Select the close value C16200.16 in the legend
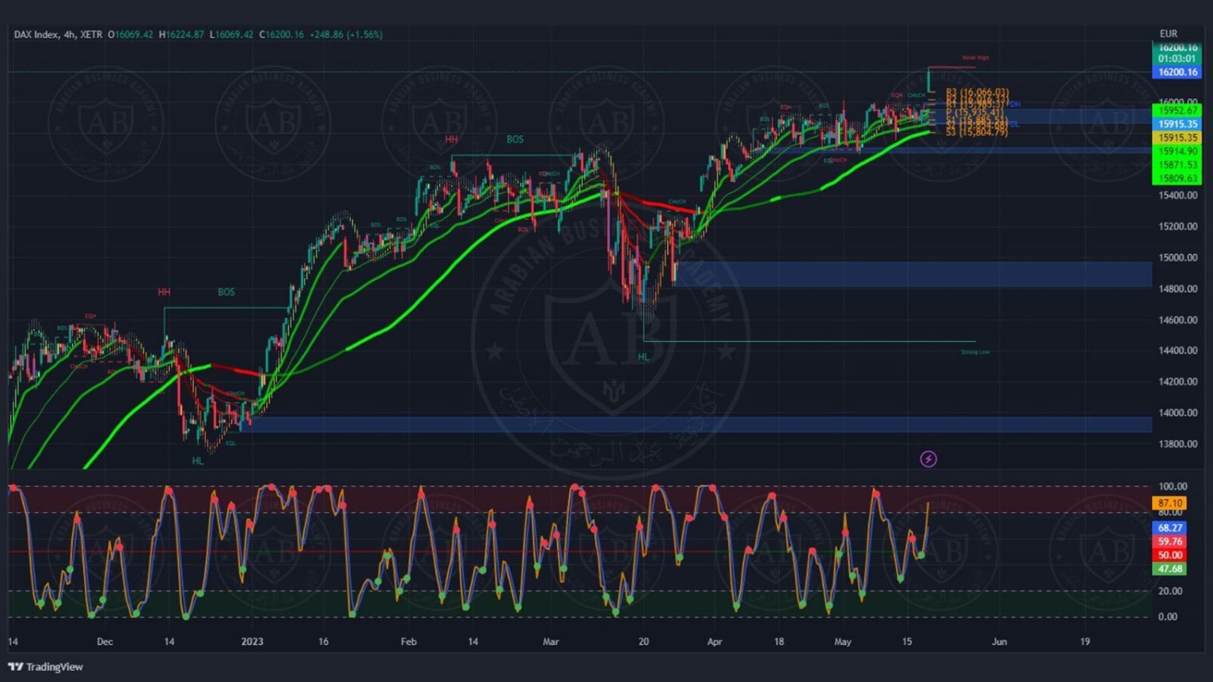The height and width of the screenshot is (682, 1213). point(281,35)
